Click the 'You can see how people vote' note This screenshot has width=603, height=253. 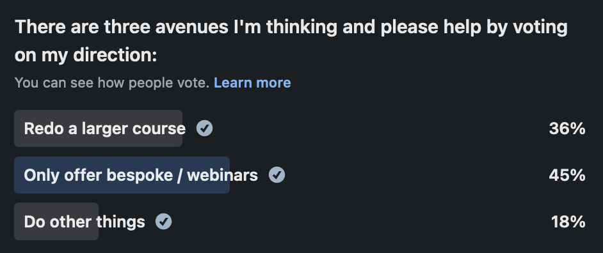coord(112,82)
